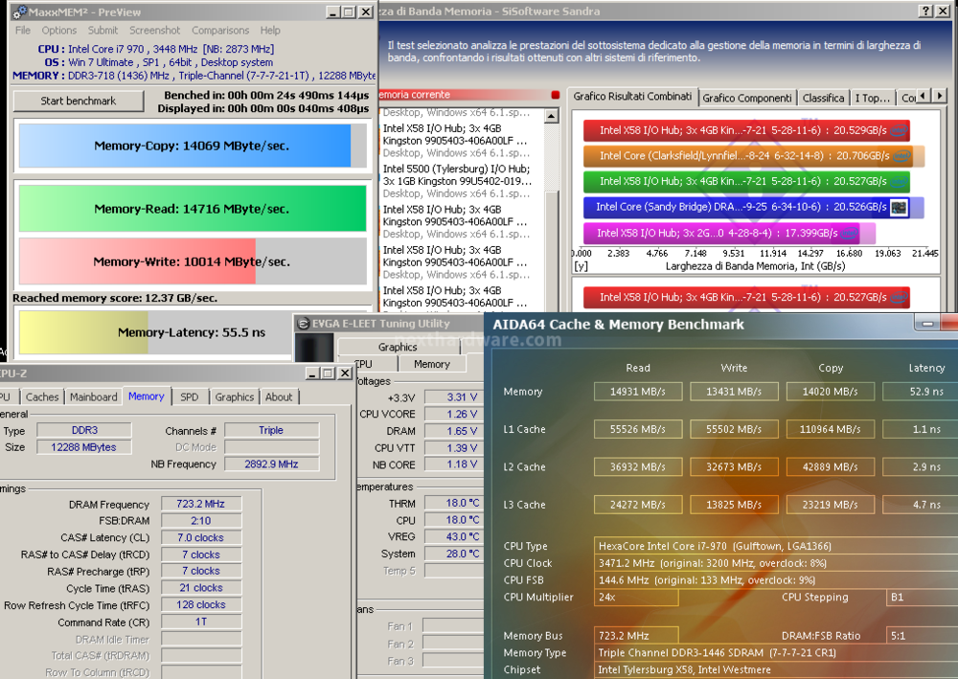Click AIDA64 L1 Cache Copy value '110964 MB/s'
This screenshot has width=958, height=679.
point(831,429)
